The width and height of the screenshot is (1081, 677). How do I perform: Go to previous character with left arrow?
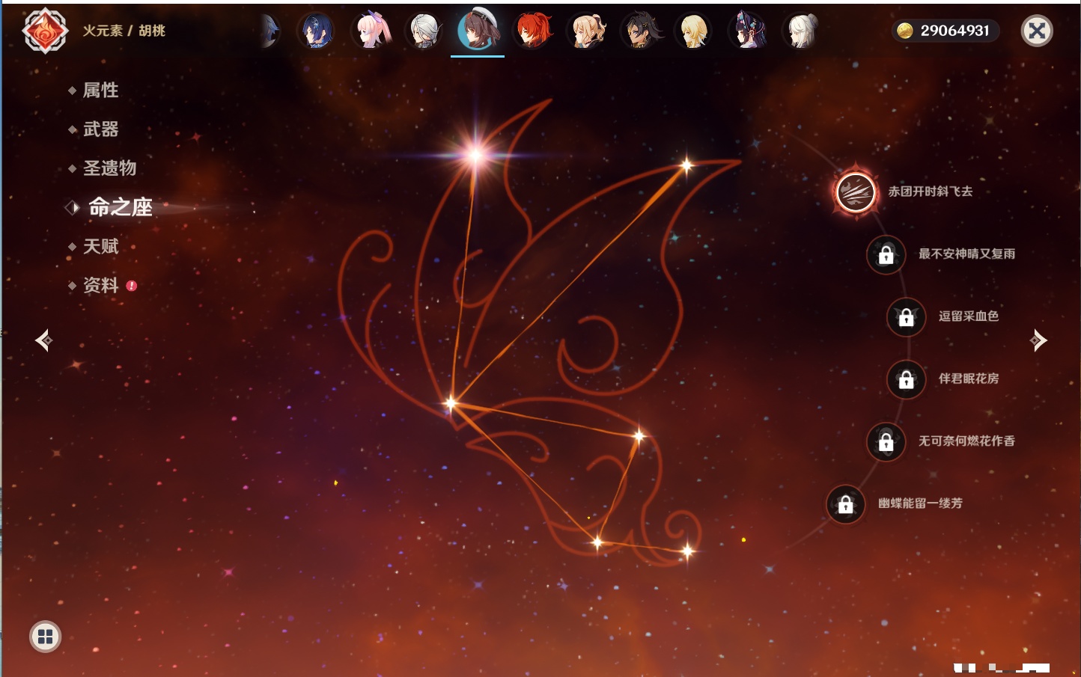pos(44,340)
